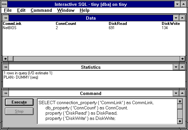Open the File menu
The height and width of the screenshot is (130, 188).
(8, 10)
